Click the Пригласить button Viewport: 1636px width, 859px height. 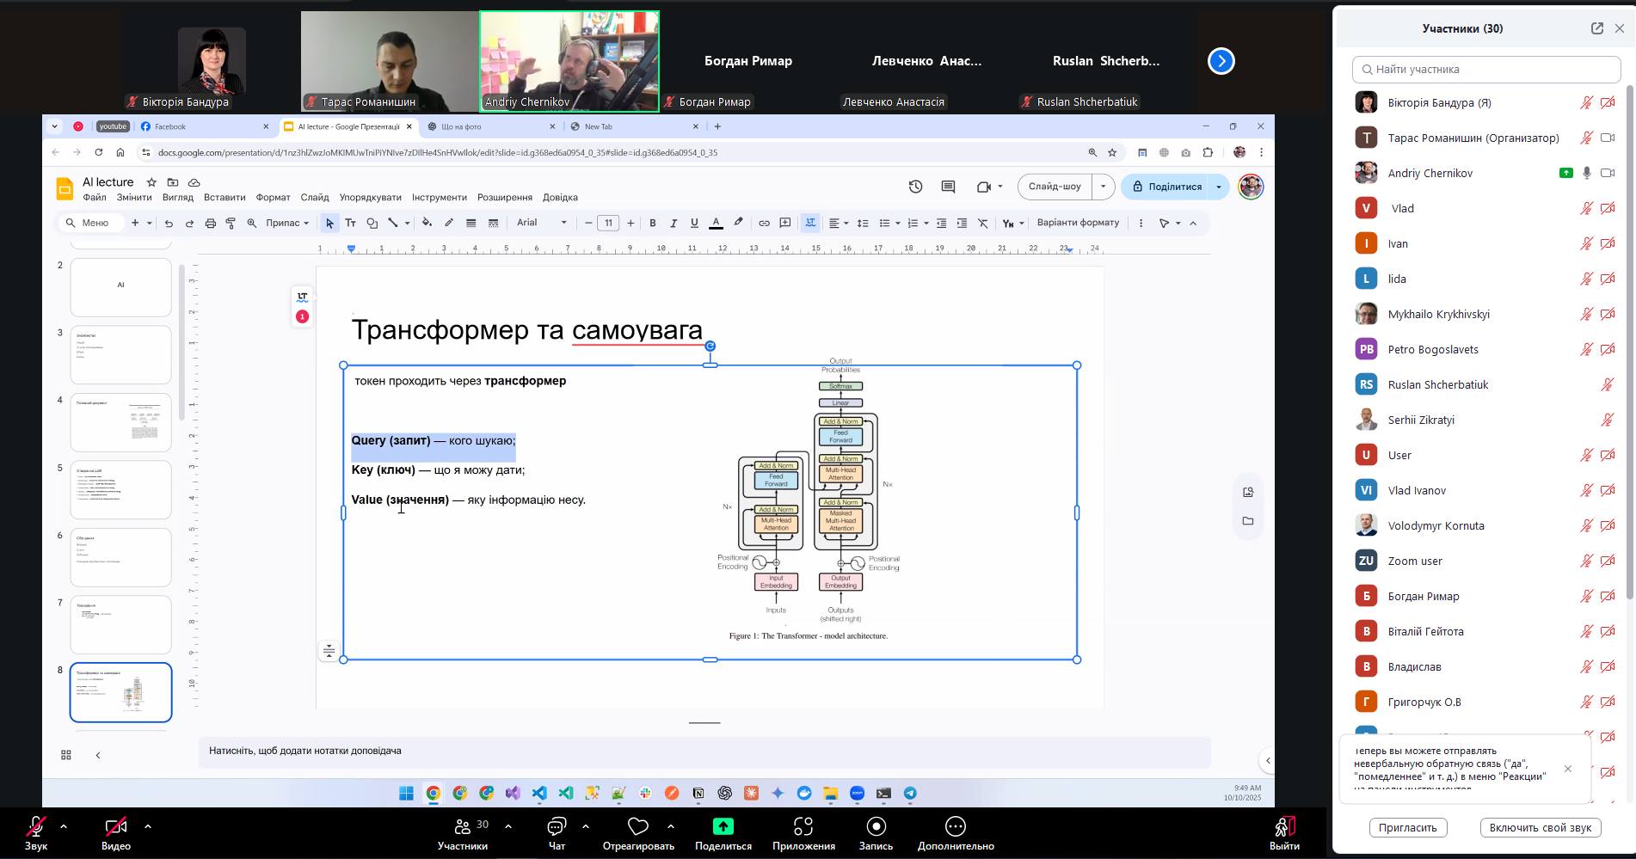pyautogui.click(x=1407, y=827)
